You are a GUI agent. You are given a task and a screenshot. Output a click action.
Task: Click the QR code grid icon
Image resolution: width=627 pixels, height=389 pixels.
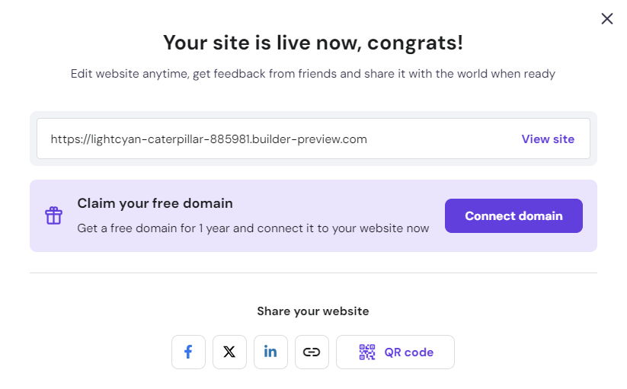pos(367,352)
